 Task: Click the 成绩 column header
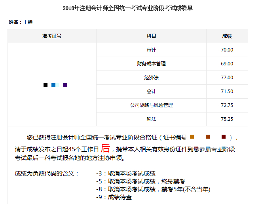click(x=227, y=36)
